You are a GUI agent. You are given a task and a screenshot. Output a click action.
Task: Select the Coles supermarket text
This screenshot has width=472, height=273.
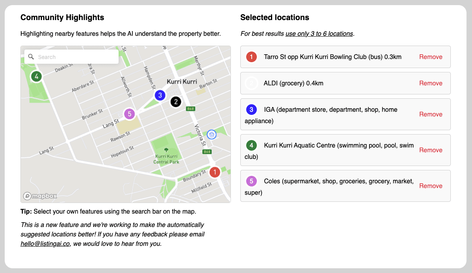[x=329, y=186]
